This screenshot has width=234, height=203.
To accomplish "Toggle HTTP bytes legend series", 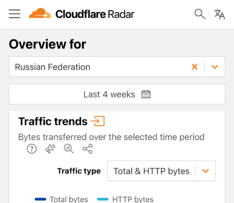I will 125,199.
